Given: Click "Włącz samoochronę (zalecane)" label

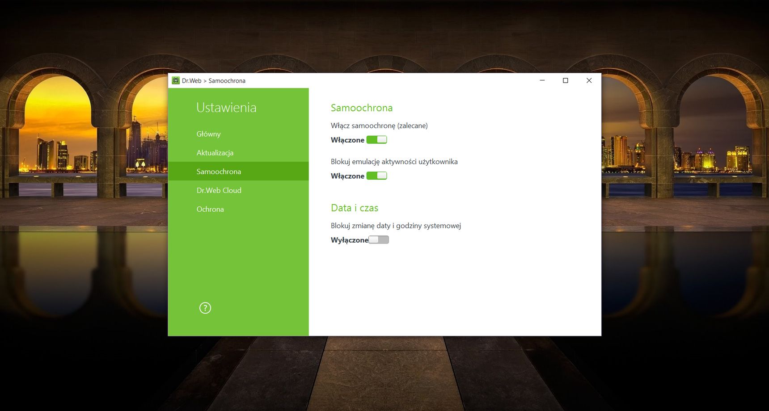Looking at the screenshot, I should (x=379, y=126).
